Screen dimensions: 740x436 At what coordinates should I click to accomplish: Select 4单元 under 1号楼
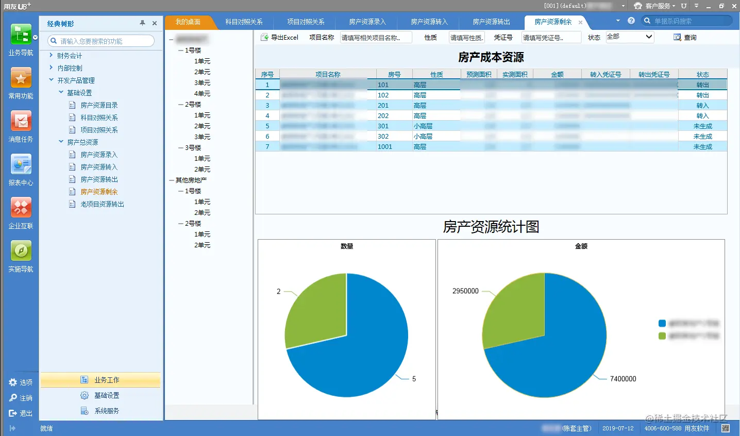pos(202,94)
